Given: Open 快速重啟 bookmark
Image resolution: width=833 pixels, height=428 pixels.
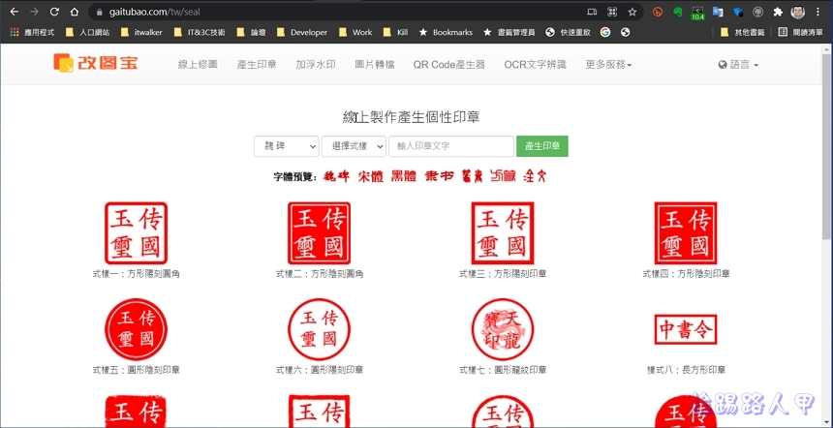Looking at the screenshot, I should point(568,32).
